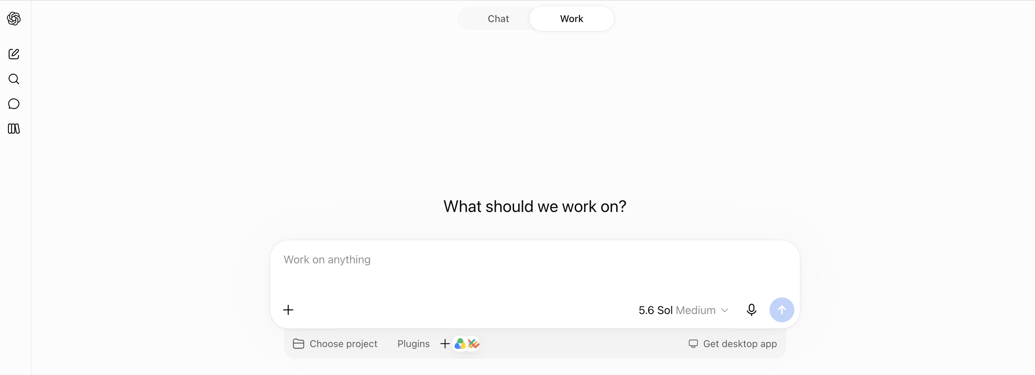The height and width of the screenshot is (375, 1035).
Task: Open the library books icon
Action: [14, 129]
